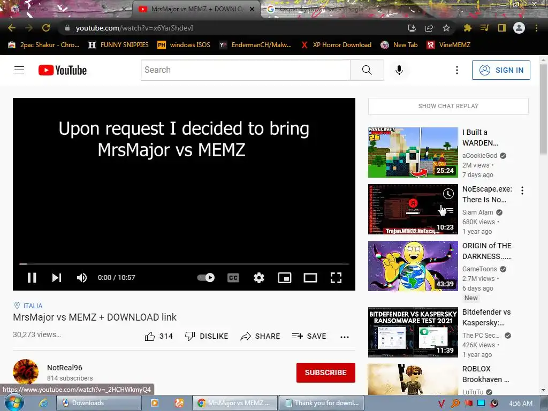Click the DISLIKE thumbs down button
548x411 pixels.
point(206,336)
